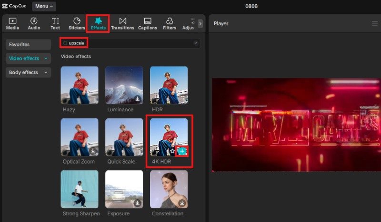The width and height of the screenshot is (381, 222).
Task: Favorite the 4K HDR effect star
Action: pyautogui.click(x=172, y=151)
